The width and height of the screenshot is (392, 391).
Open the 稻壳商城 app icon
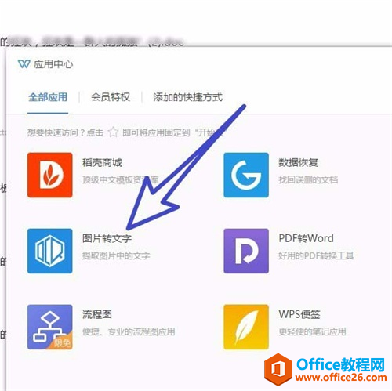(50, 175)
